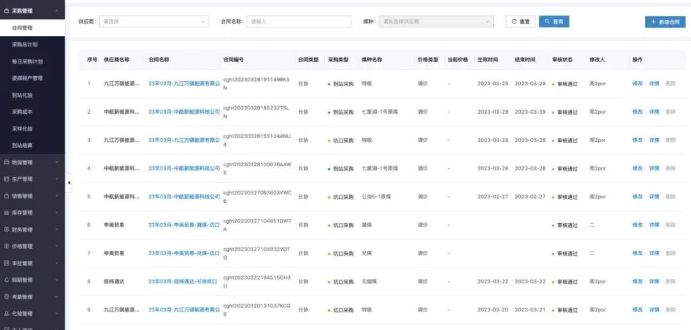
Task: Collapse the 采购管理 menu chevron
Action: [57, 11]
